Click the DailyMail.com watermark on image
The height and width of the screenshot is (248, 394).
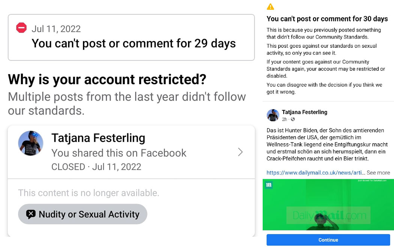click(x=329, y=215)
